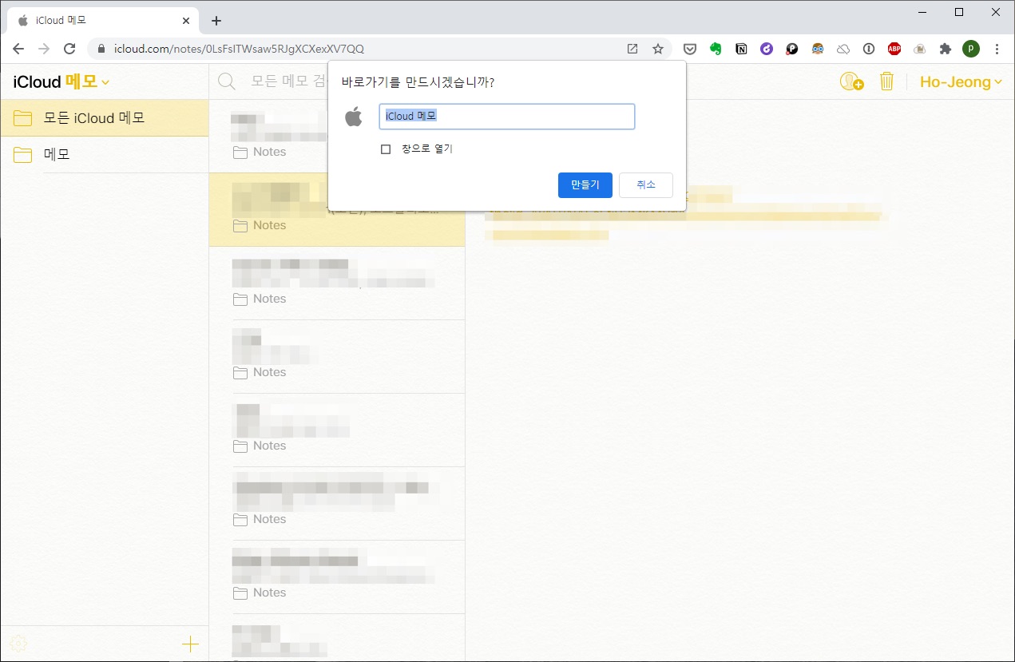Open the highlighted second note in the list

point(336,209)
